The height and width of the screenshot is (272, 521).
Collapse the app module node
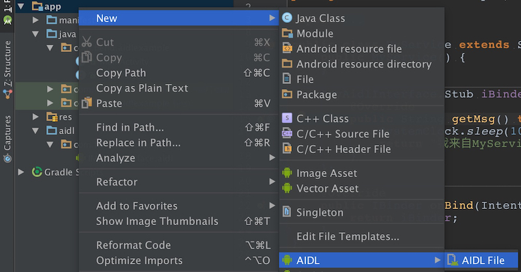[x=21, y=6]
